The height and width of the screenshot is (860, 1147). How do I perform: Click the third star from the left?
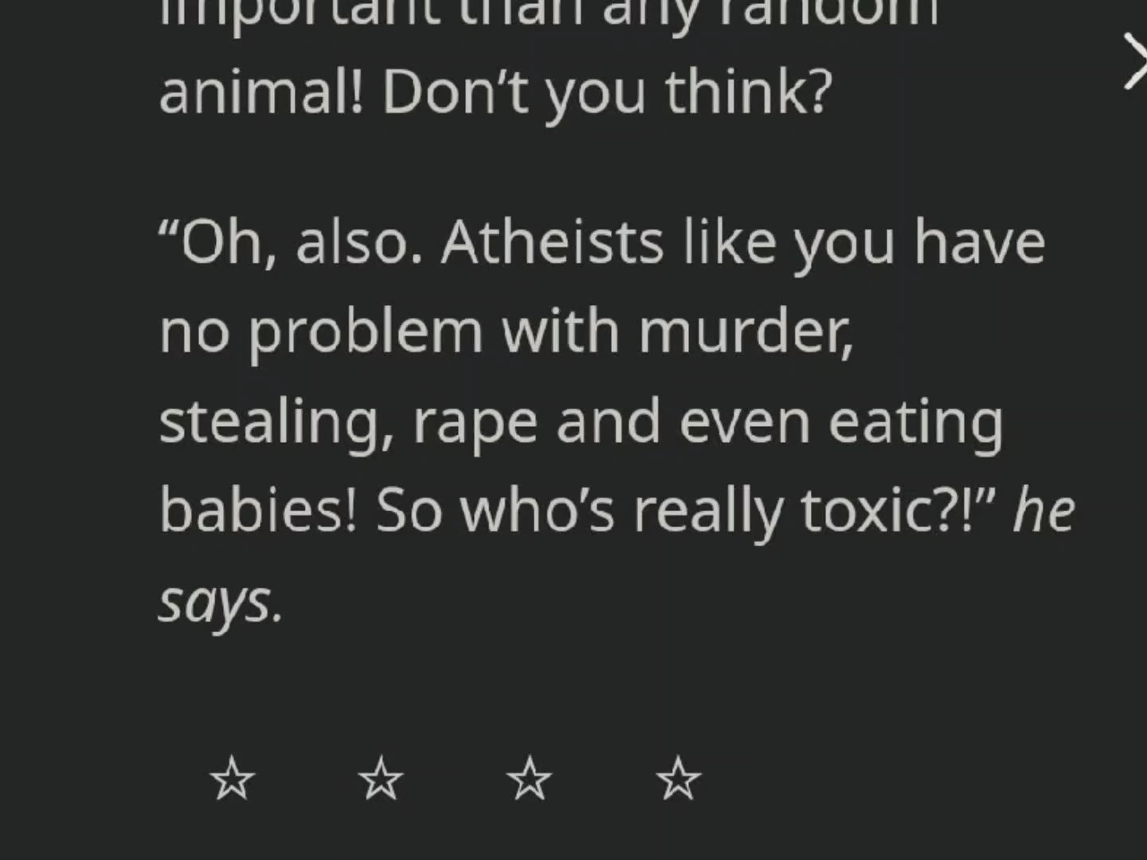click(529, 779)
